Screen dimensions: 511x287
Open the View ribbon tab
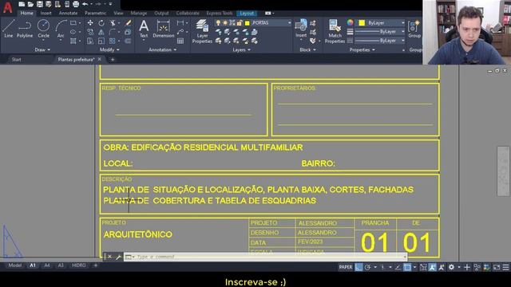point(118,13)
